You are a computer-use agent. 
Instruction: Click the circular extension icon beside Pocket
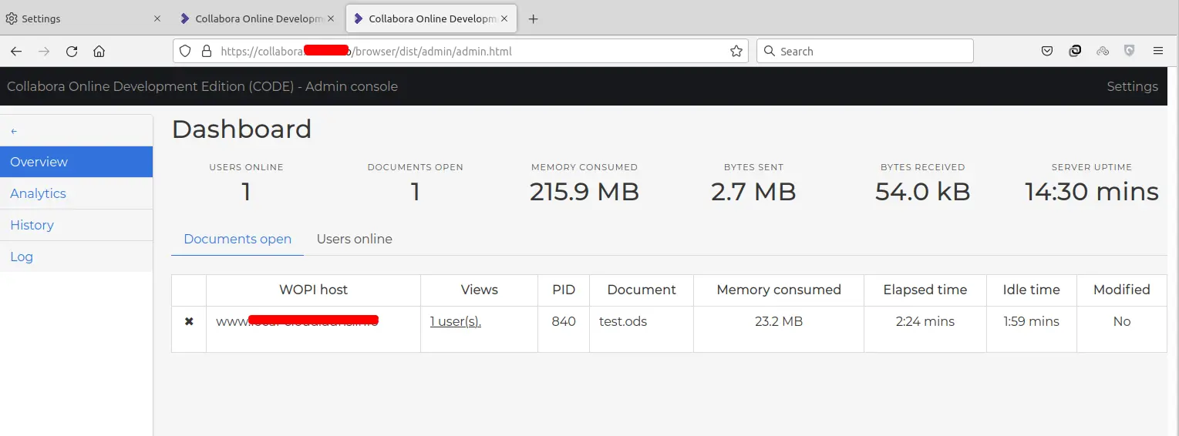[x=1075, y=52]
